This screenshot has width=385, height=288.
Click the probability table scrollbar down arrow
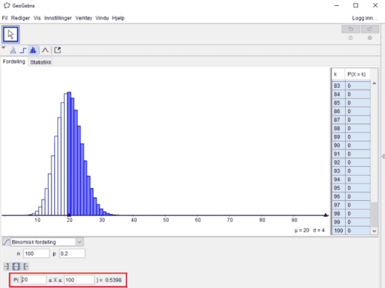coord(374,231)
